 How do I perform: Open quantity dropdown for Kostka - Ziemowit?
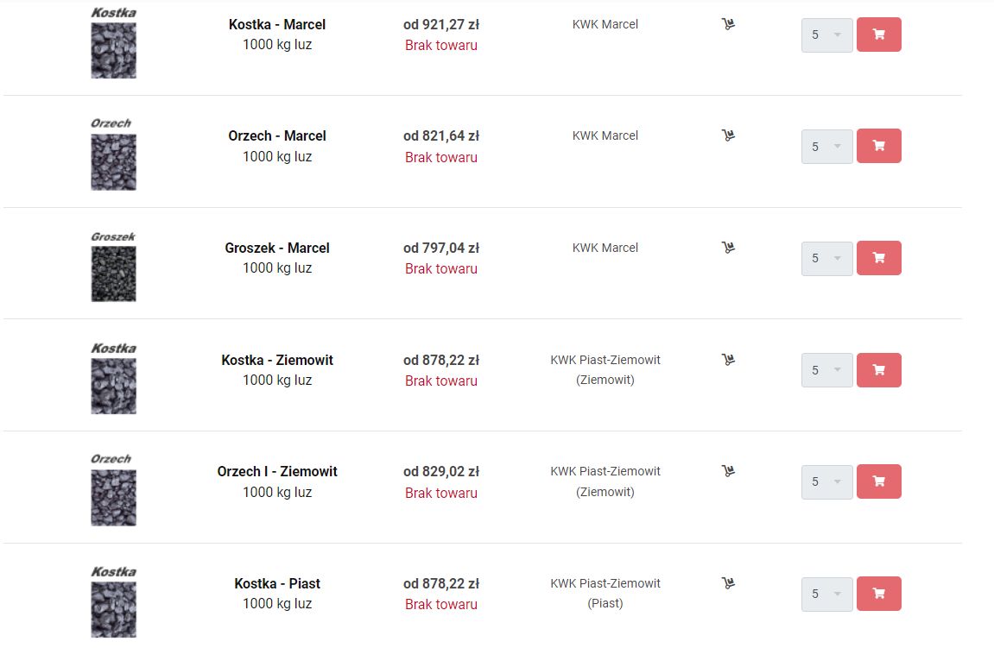pyautogui.click(x=826, y=370)
